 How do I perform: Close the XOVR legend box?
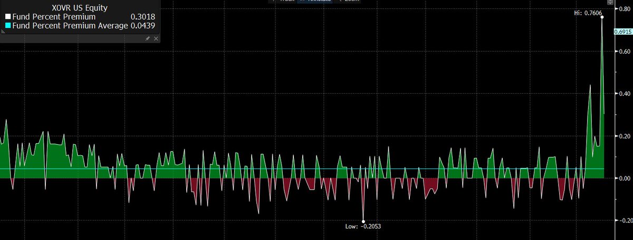point(156,38)
